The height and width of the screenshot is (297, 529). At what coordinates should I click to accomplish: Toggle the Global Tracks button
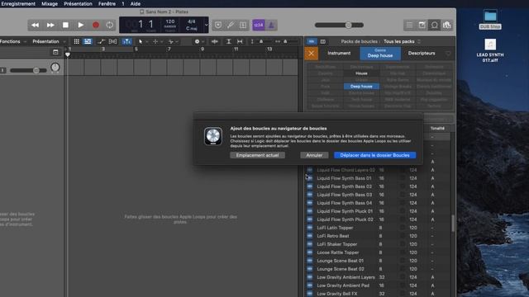[x=55, y=52]
